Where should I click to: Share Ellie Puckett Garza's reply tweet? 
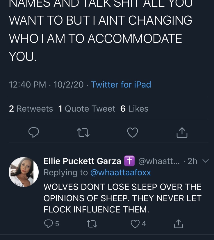click(179, 224)
